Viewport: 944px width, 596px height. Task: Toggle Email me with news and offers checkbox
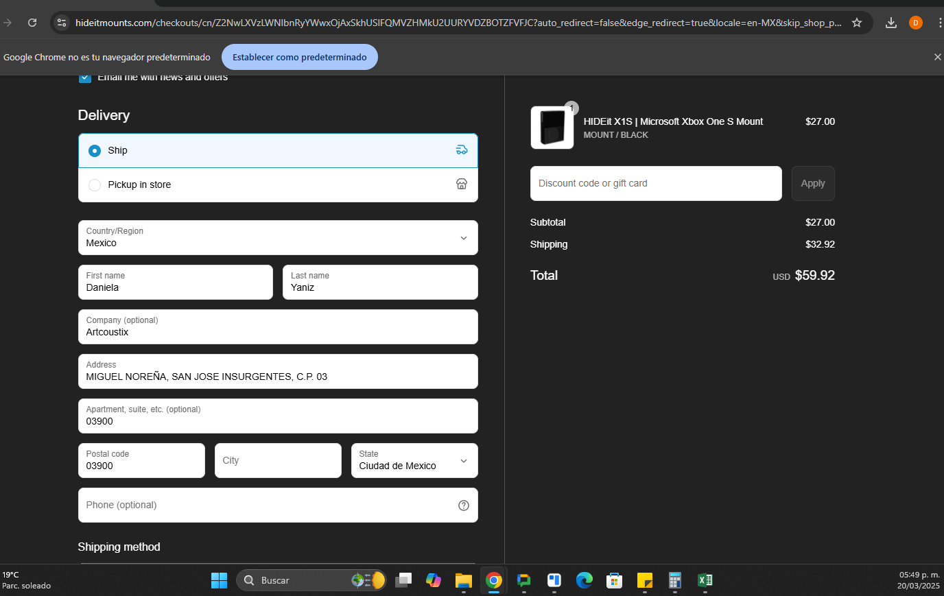pos(85,78)
